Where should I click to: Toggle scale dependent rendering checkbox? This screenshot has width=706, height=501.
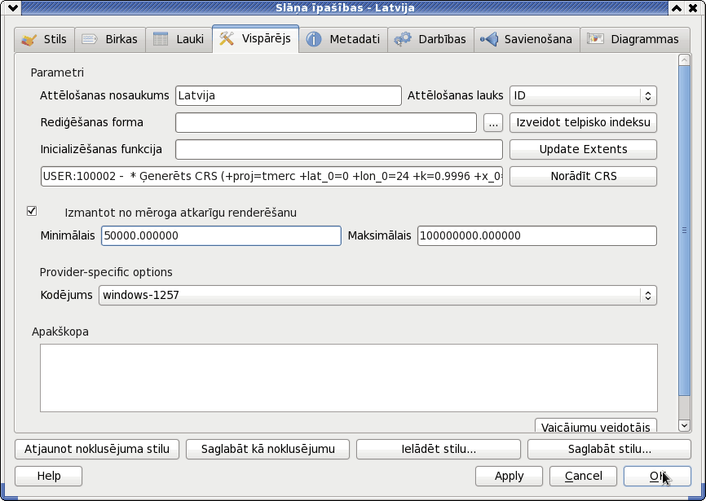pyautogui.click(x=32, y=211)
